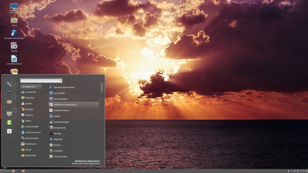This screenshot has width=308, height=173.
Task: Open the Preferences category
Action: tap(31, 144)
